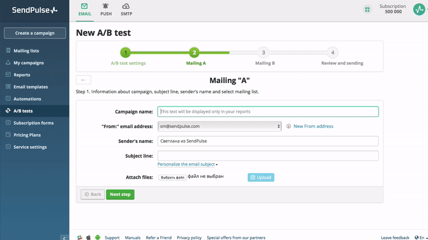The height and width of the screenshot is (240, 428).
Task: Click the Mailing lists sidebar icon
Action: (8, 50)
